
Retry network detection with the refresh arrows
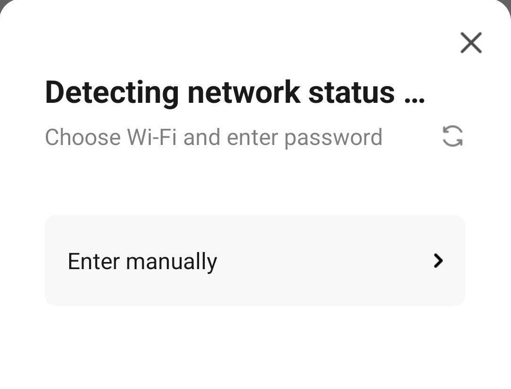pos(453,136)
